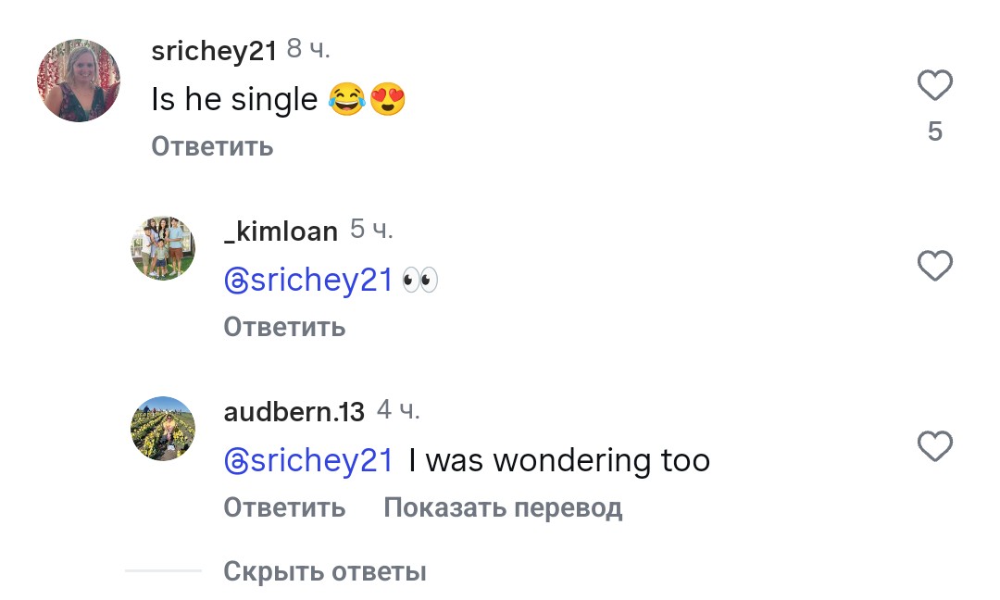Reply to _kimloan's comment

tap(284, 327)
